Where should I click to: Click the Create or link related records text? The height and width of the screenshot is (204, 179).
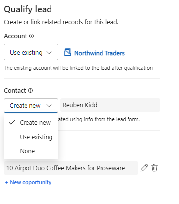coord(61,22)
